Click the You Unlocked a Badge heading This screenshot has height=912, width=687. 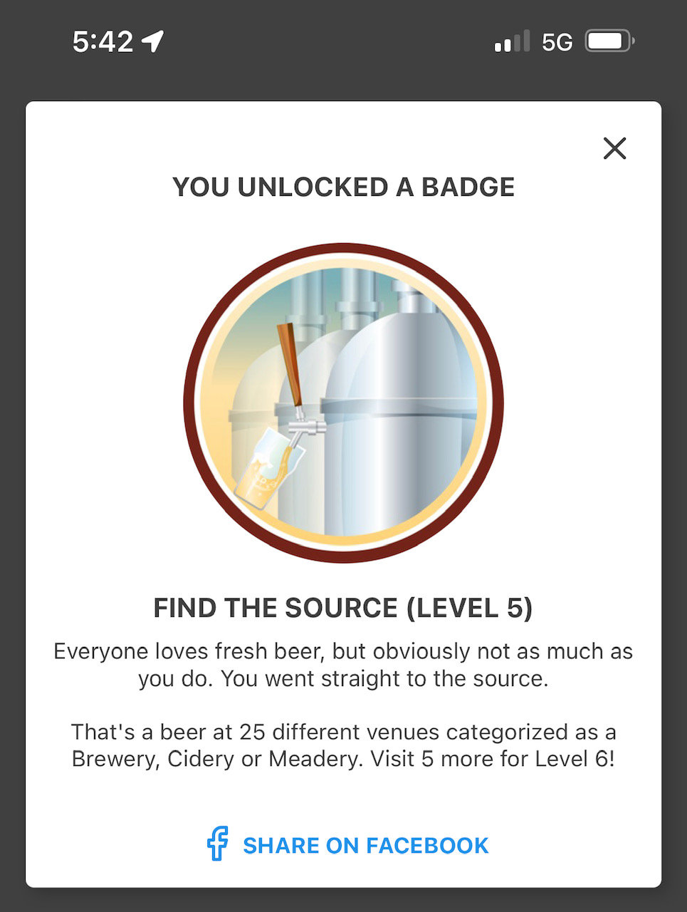343,187
